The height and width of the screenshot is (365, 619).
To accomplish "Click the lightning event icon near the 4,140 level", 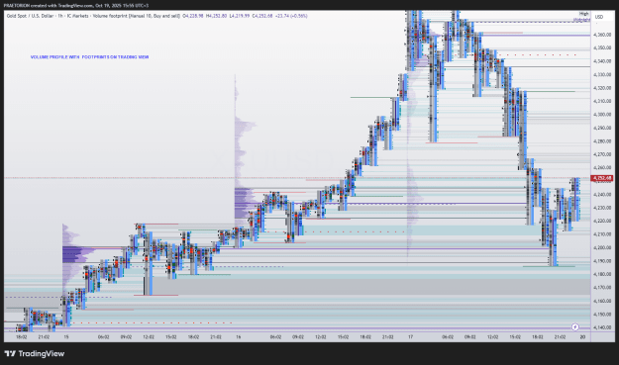I will [575, 326].
